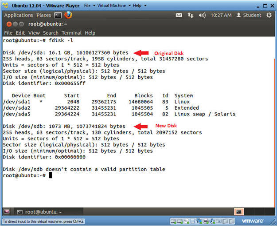
Task: Click the End value '29362175'
Action: pos(104,102)
